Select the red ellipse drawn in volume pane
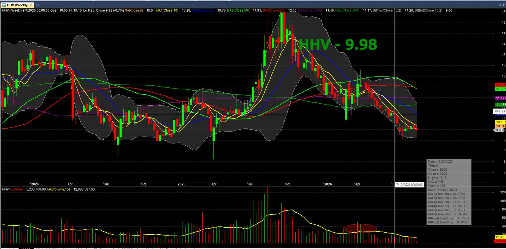 tap(360, 228)
